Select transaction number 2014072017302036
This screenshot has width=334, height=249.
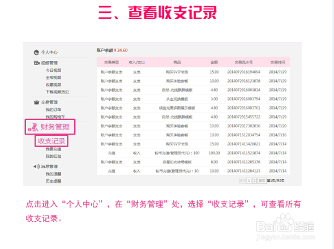point(243,126)
